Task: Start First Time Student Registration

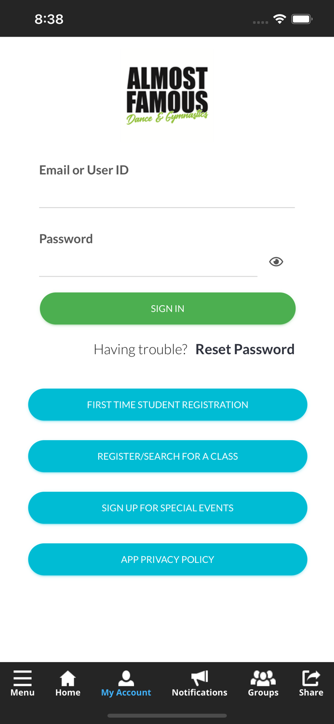Action: tap(168, 404)
